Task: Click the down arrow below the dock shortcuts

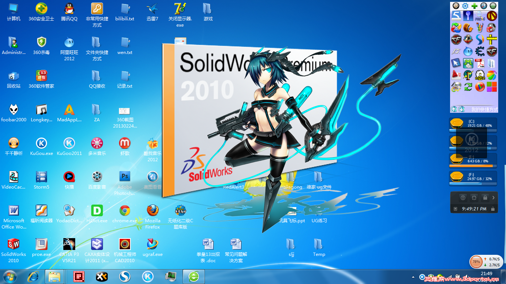Action: [x=461, y=109]
